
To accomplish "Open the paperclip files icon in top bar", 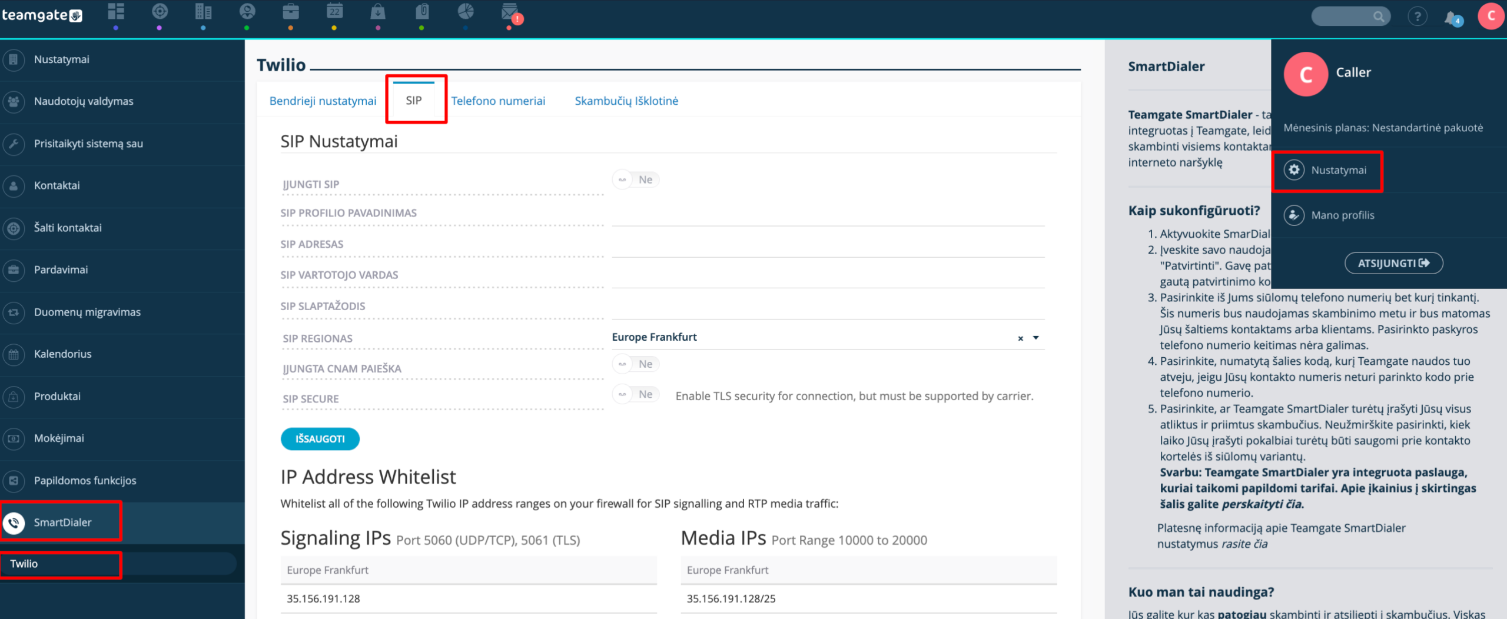I will pyautogui.click(x=422, y=12).
